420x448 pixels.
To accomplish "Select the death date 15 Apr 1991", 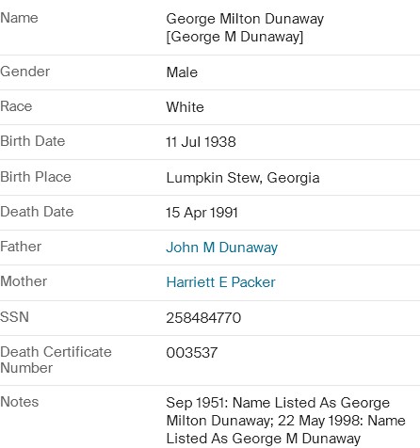I will coord(202,213).
